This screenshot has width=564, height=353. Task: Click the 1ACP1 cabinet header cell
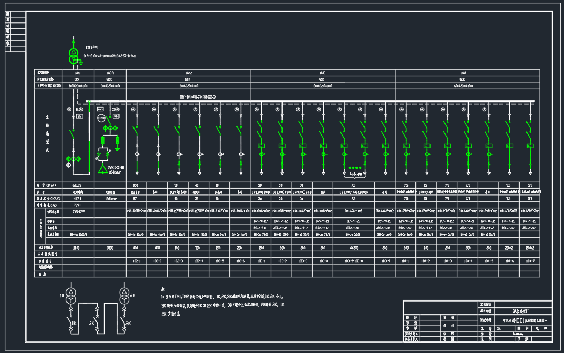pyautogui.click(x=111, y=72)
